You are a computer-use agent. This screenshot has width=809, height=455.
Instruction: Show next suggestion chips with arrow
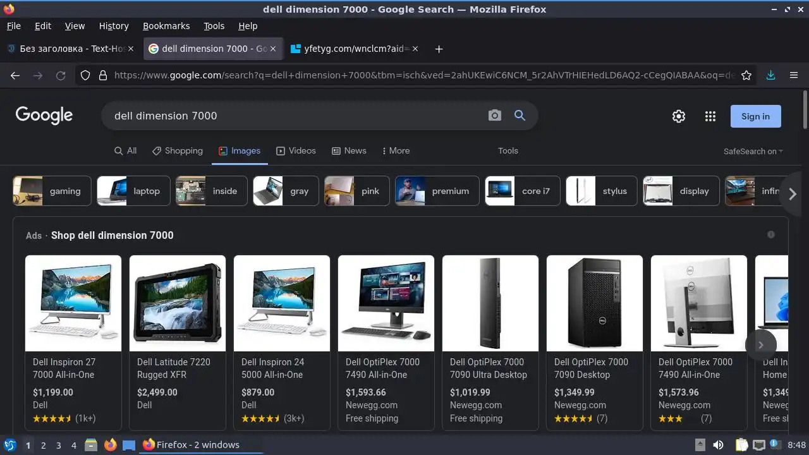pyautogui.click(x=793, y=194)
